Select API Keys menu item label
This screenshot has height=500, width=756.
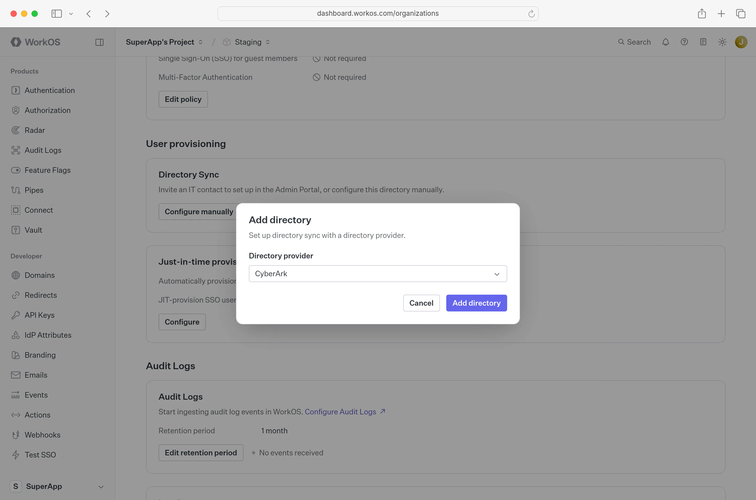click(40, 315)
